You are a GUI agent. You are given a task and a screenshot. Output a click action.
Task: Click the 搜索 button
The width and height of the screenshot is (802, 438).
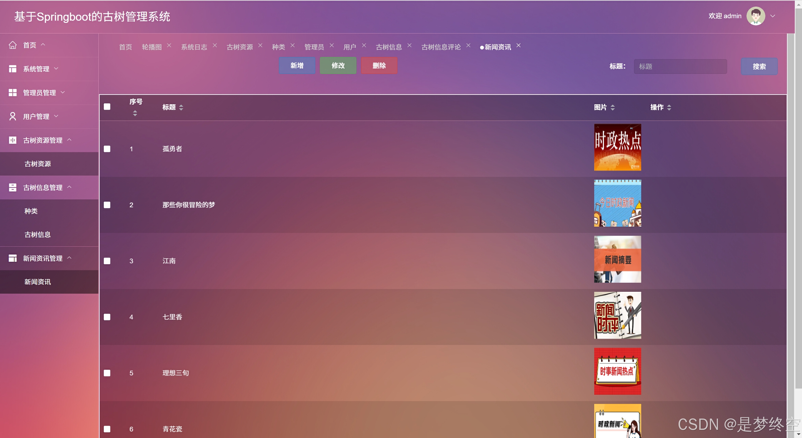pyautogui.click(x=759, y=66)
